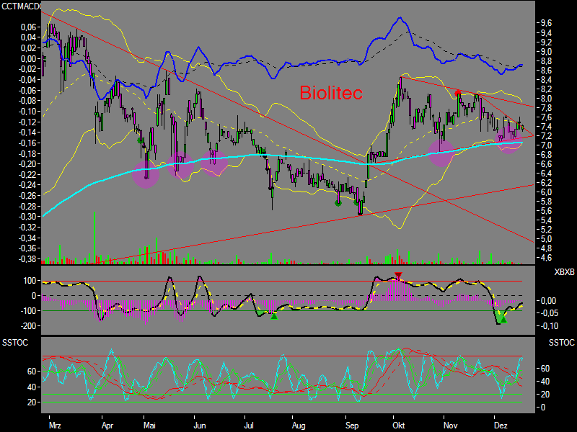Click the -200 oscillator axis value
The height and width of the screenshot is (432, 577).
pyautogui.click(x=28, y=326)
